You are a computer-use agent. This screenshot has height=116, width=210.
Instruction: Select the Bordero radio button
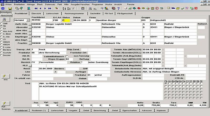coord(2,50)
